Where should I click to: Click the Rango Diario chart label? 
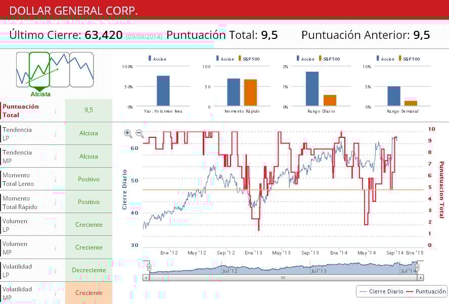pos(321,111)
